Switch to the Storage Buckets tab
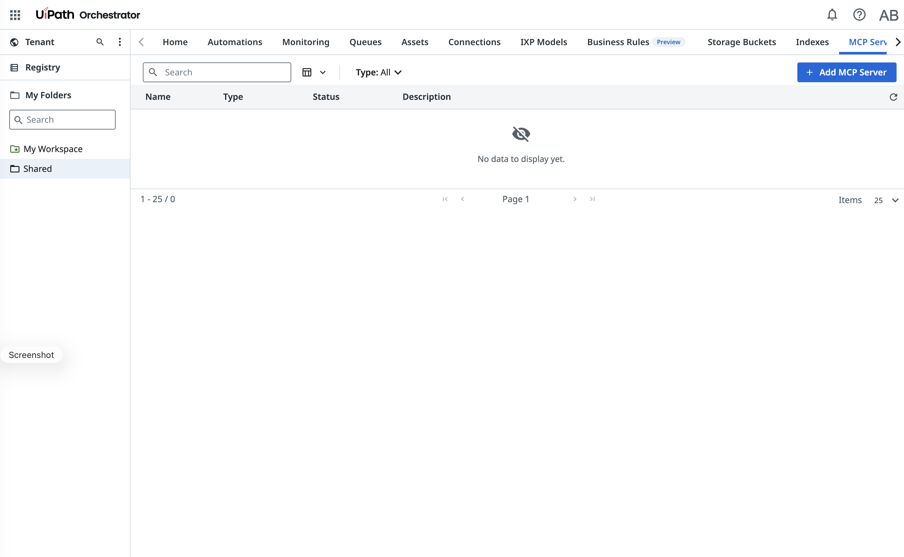Image resolution: width=904 pixels, height=557 pixels. (x=742, y=42)
